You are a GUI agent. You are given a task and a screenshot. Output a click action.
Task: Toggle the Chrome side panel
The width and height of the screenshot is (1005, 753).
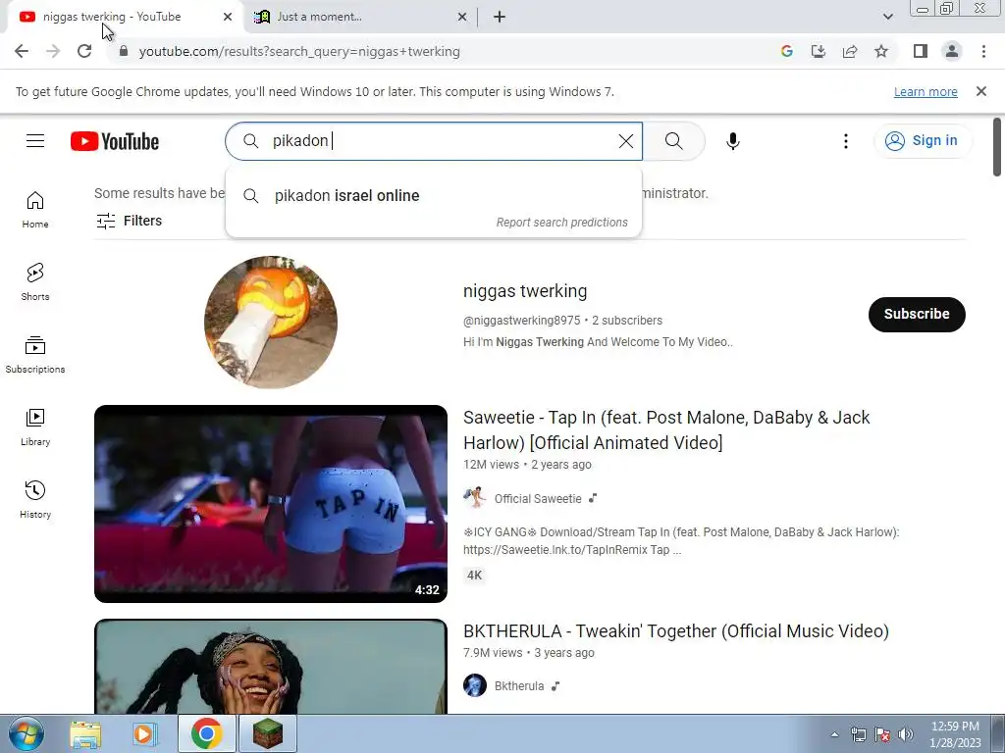tap(921, 51)
